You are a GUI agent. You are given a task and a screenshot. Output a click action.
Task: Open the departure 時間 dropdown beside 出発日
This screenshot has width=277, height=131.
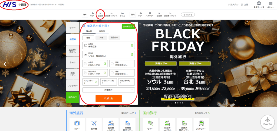pyautogui.click(x=122, y=64)
